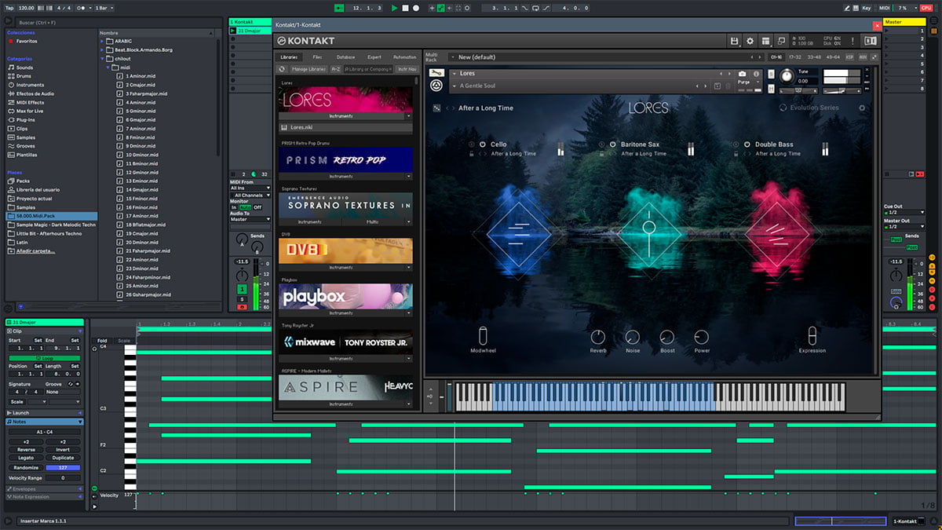Arm the transport Record button
This screenshot has width=942, height=530.
416,8
